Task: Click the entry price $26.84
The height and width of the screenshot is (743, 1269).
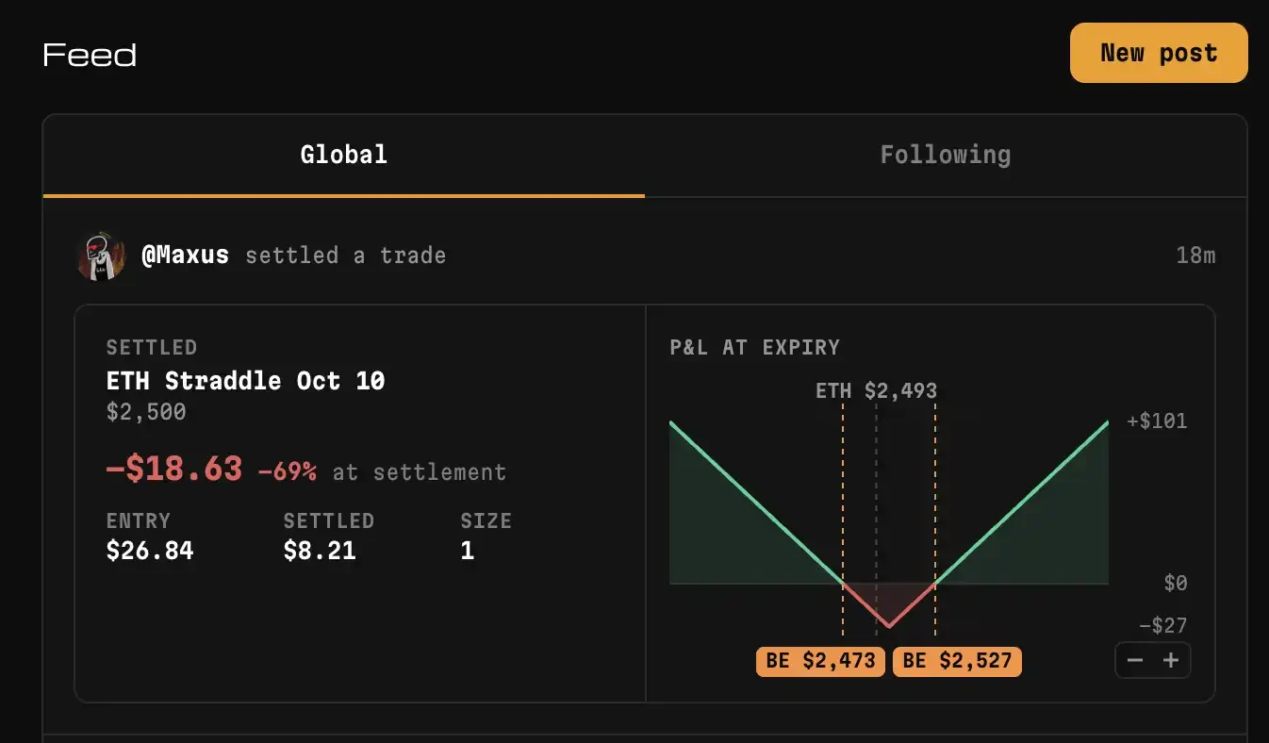Action: click(150, 551)
